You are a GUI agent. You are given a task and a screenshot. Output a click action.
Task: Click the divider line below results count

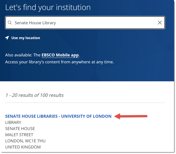(x=85, y=103)
